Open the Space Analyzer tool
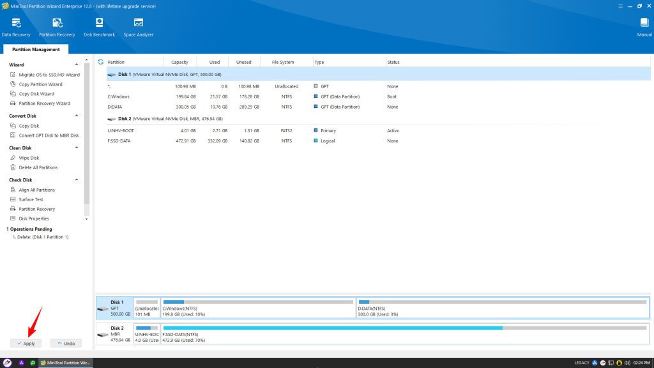 click(139, 27)
